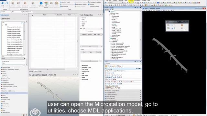Open the Risk Type dropdown
207x116 pixels.
coord(94,29)
